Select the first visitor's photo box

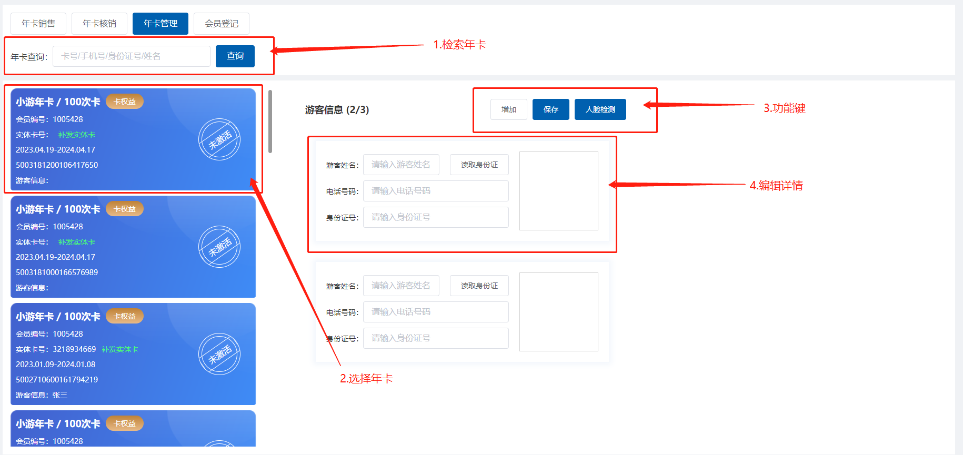click(x=559, y=191)
